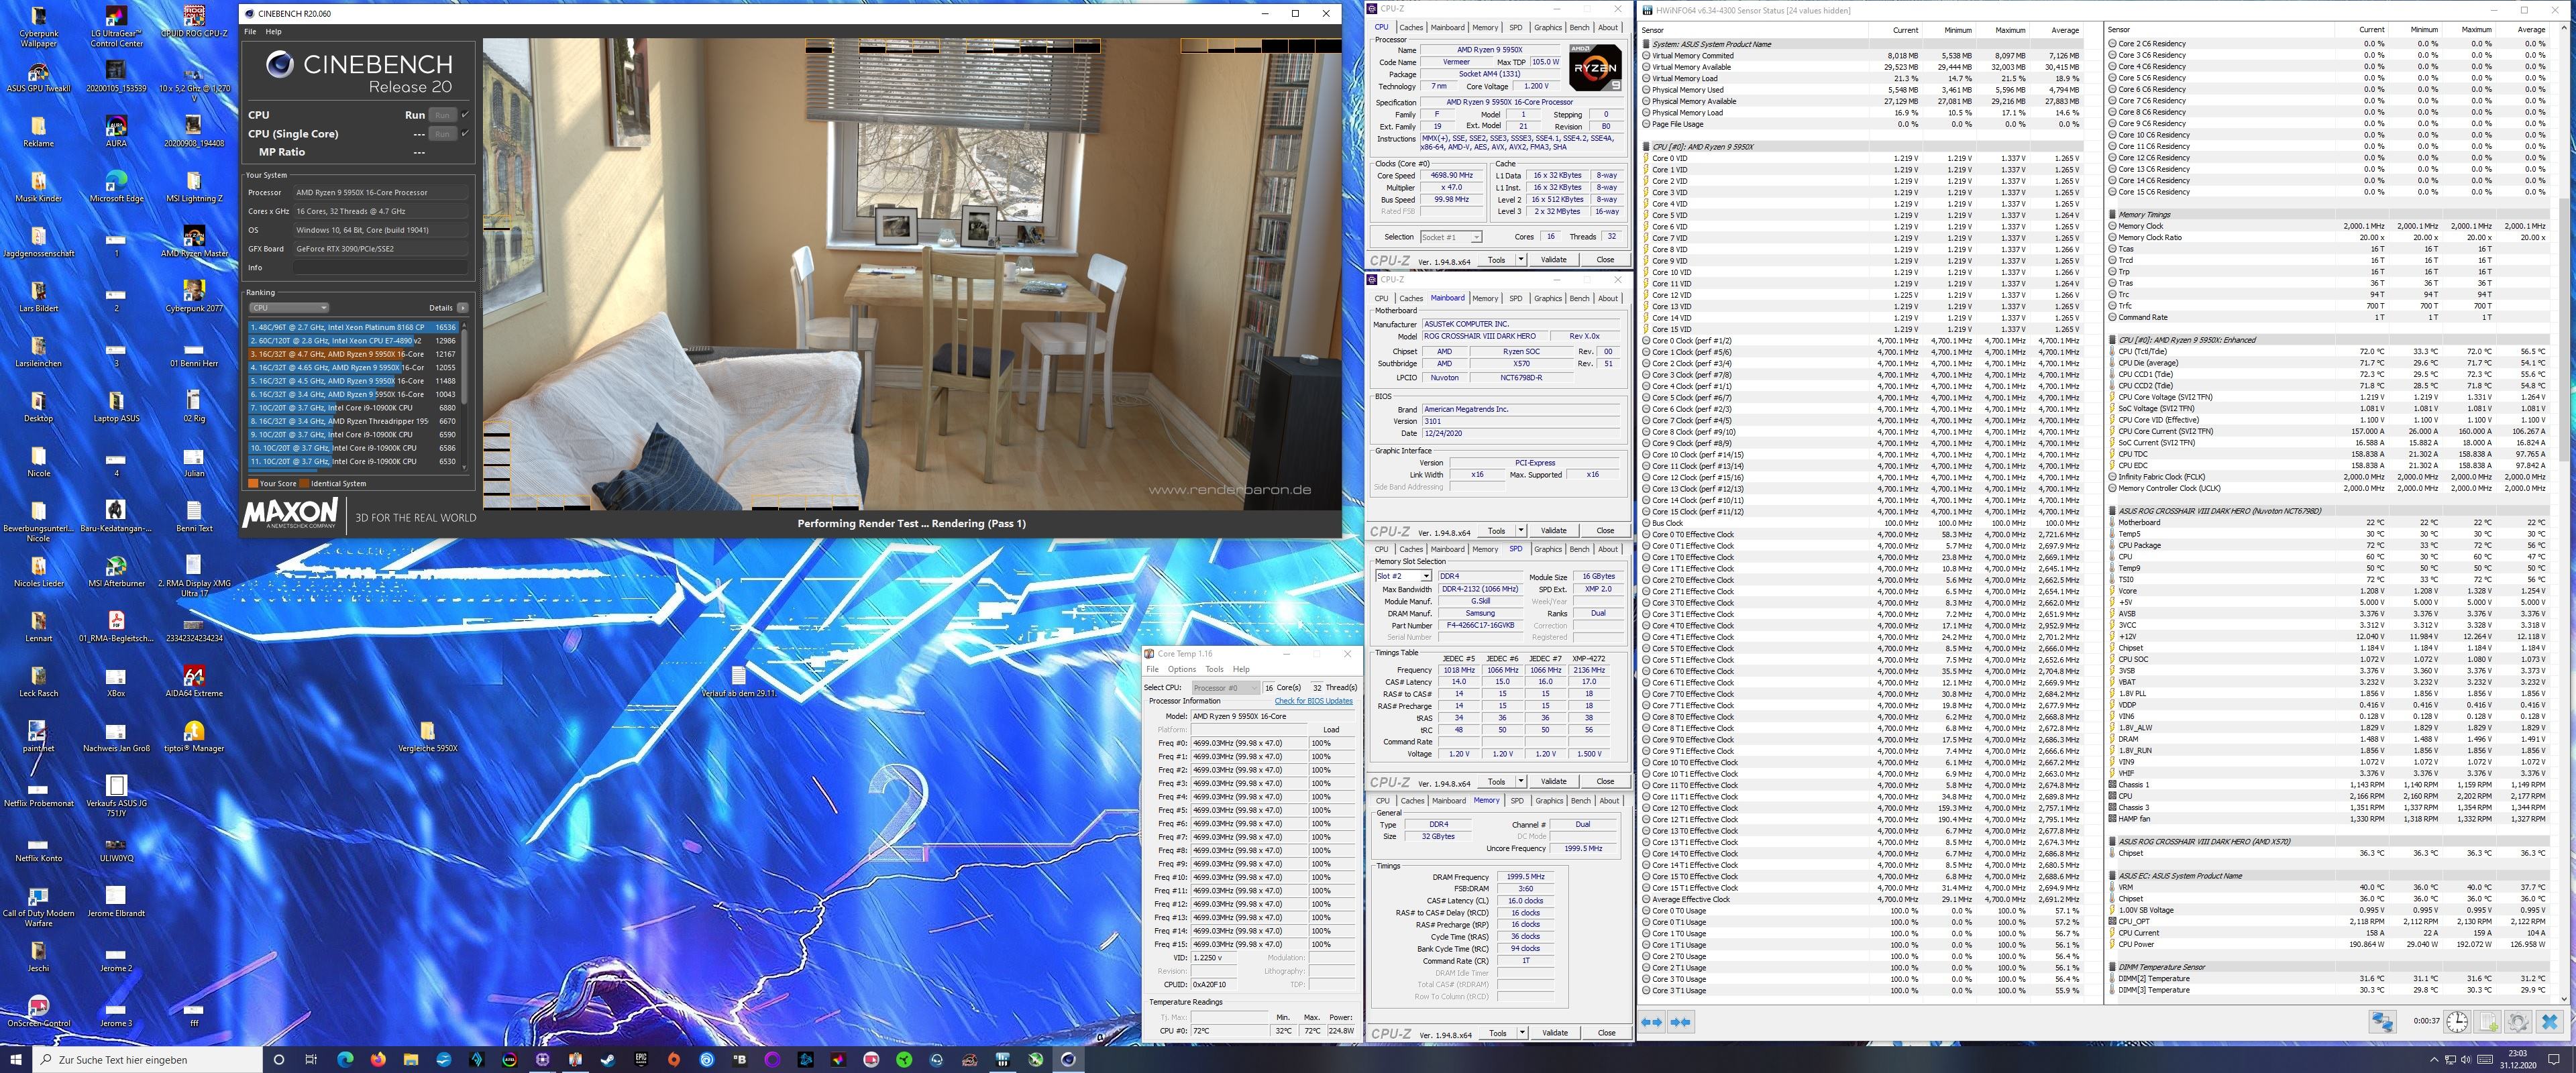Image resolution: width=2576 pixels, height=1073 pixels.
Task: Open Tools dropdown arrow in CPU-Z Memory window
Action: pos(1522,1033)
